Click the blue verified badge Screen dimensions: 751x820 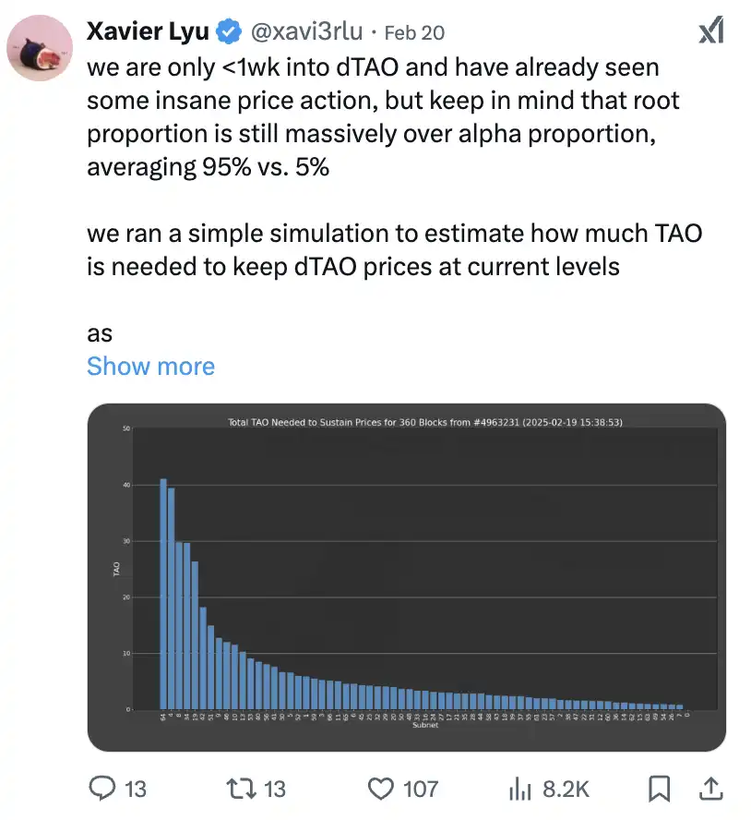point(228,32)
